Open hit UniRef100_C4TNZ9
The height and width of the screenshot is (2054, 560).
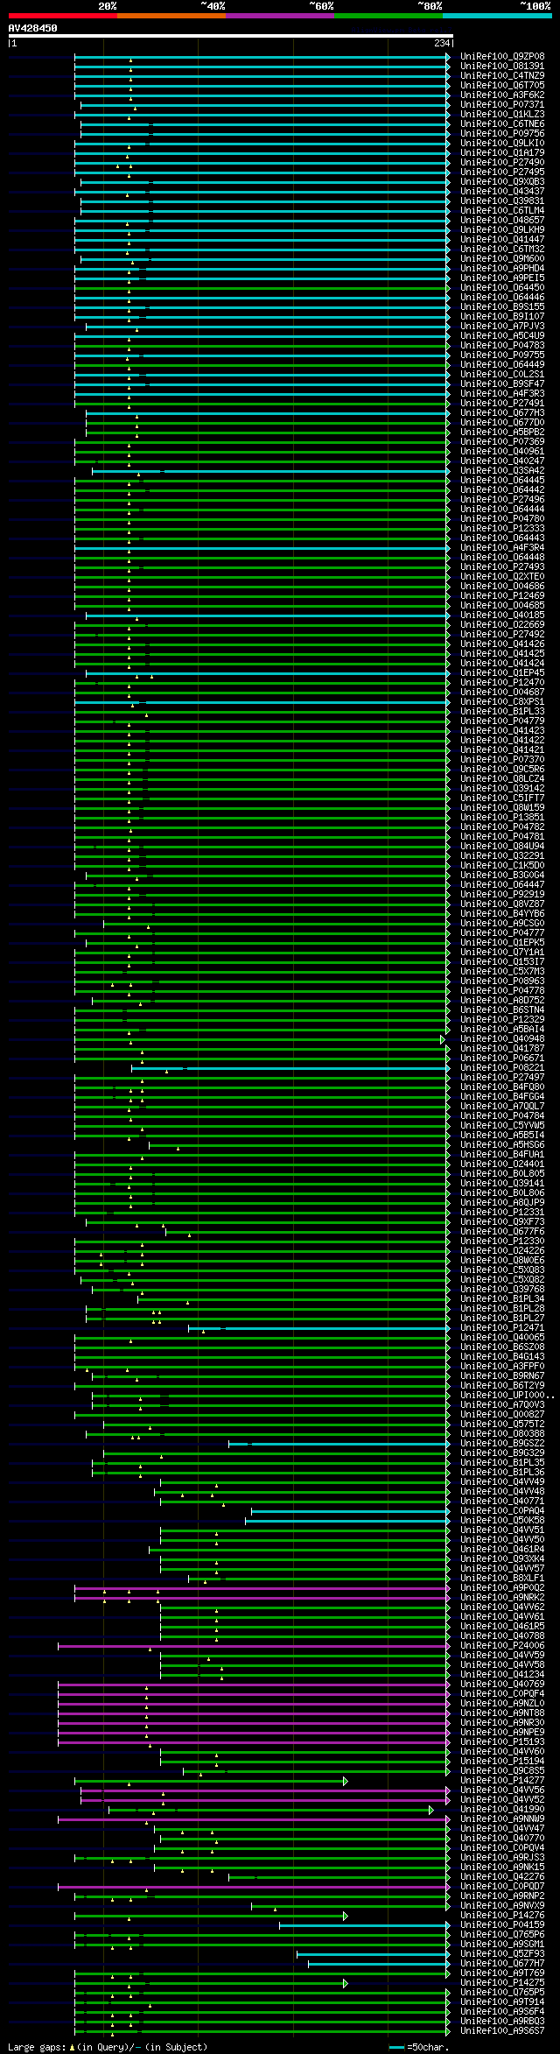(502, 76)
